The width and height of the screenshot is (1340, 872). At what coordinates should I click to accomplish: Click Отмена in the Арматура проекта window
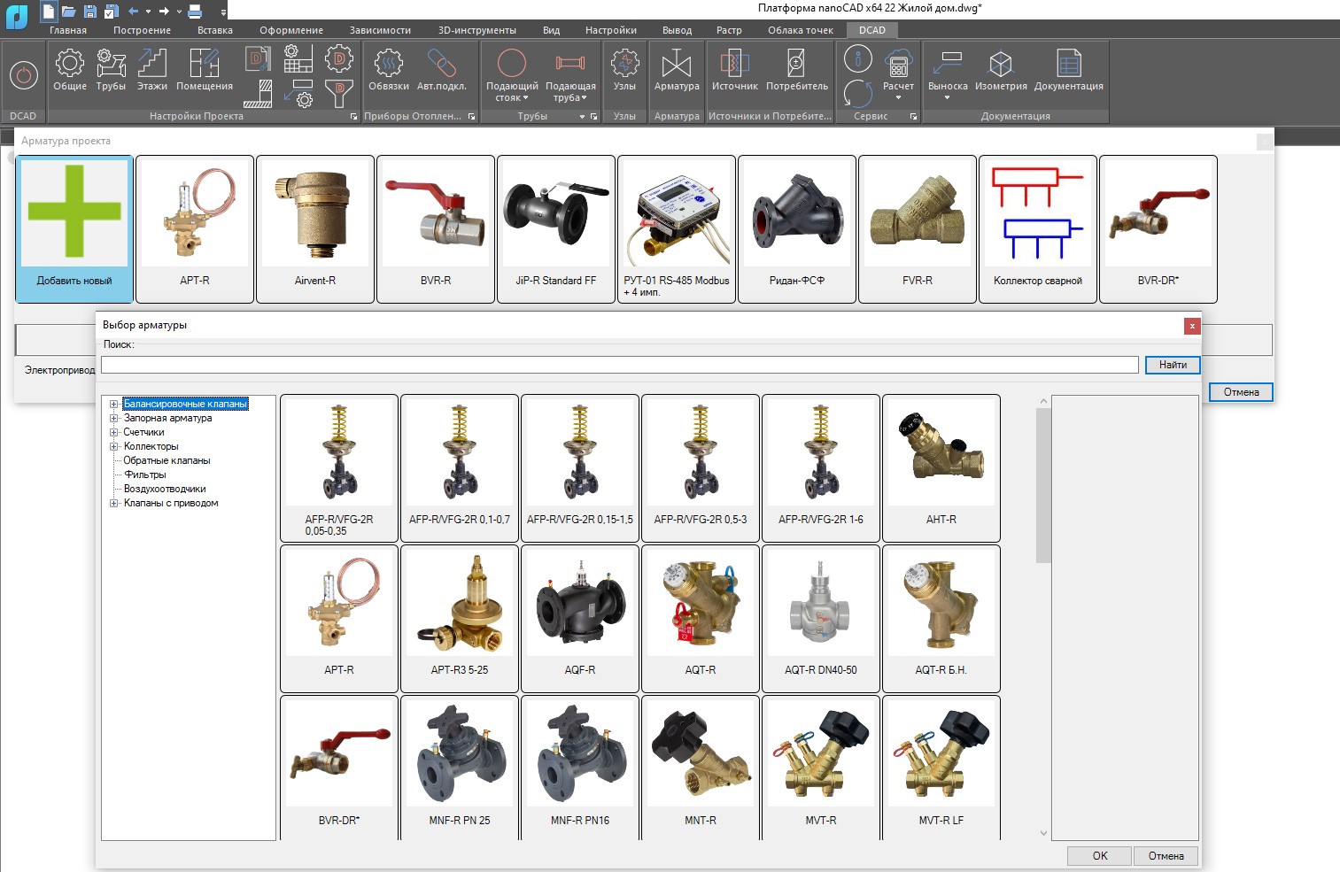[x=1241, y=392]
